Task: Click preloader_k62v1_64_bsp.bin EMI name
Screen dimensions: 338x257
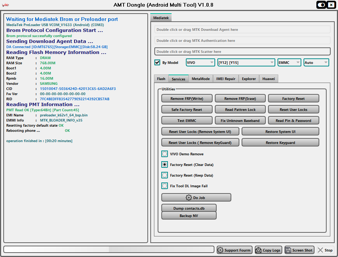Action: [64, 115]
